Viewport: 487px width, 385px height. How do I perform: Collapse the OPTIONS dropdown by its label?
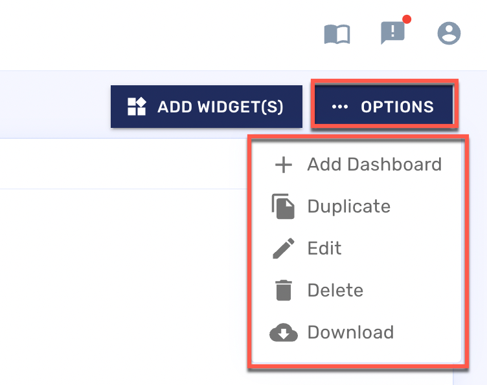tap(397, 107)
